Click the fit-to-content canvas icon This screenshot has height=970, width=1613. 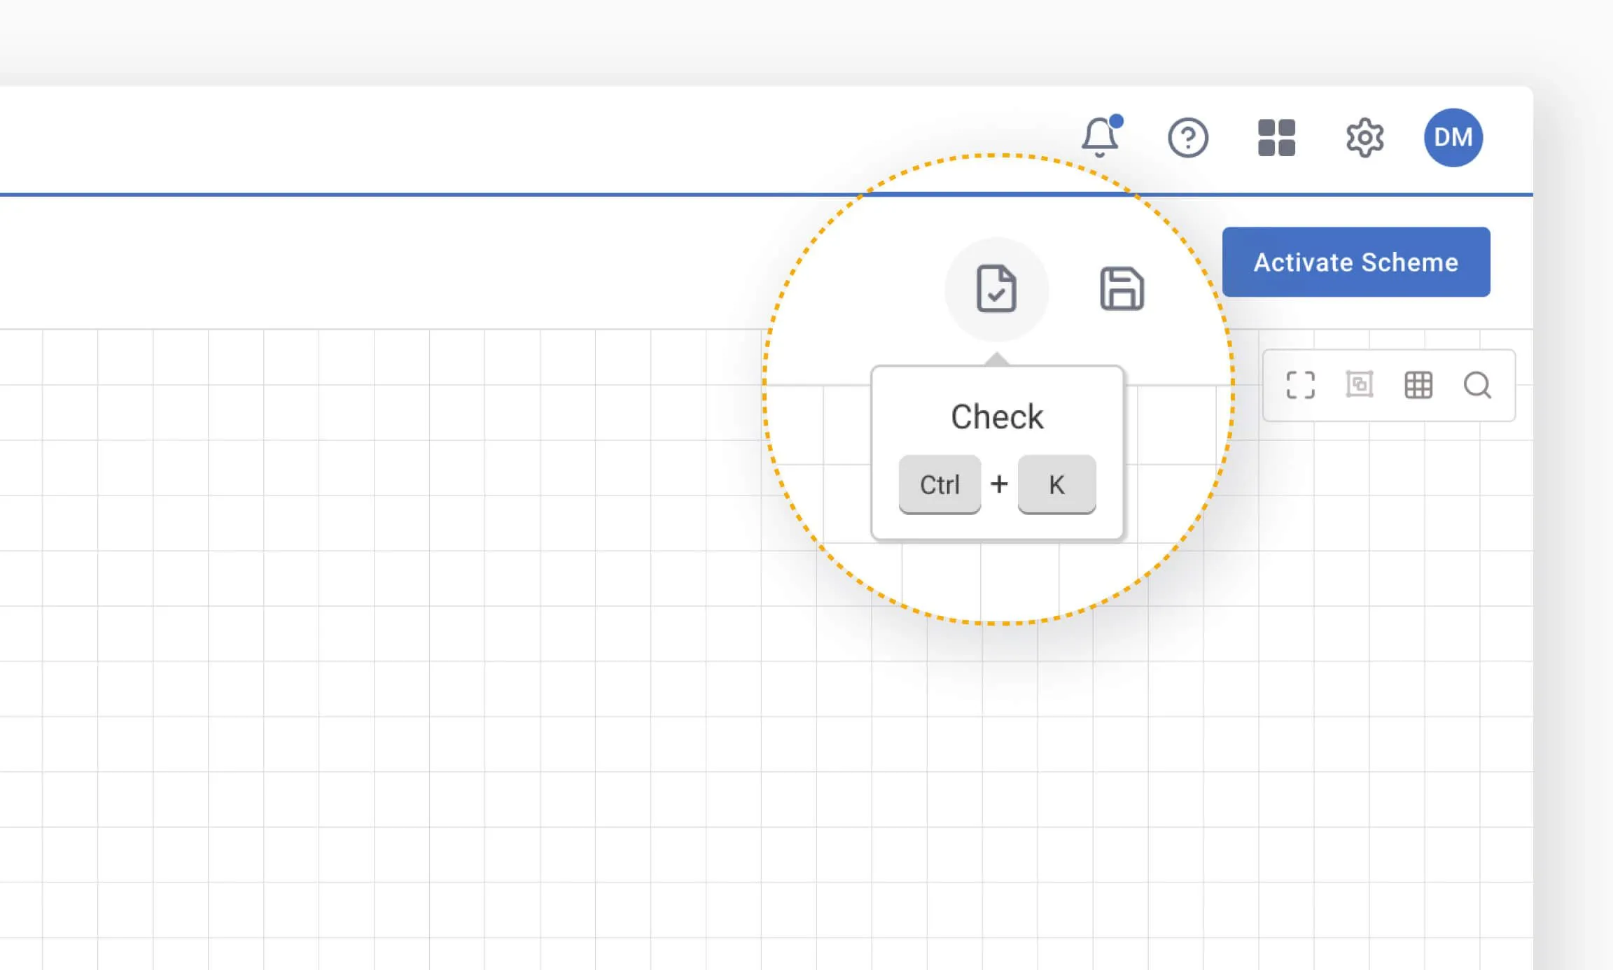coord(1359,385)
